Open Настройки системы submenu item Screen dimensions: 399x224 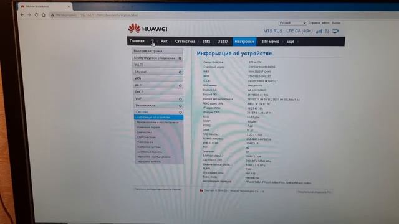click(149, 147)
